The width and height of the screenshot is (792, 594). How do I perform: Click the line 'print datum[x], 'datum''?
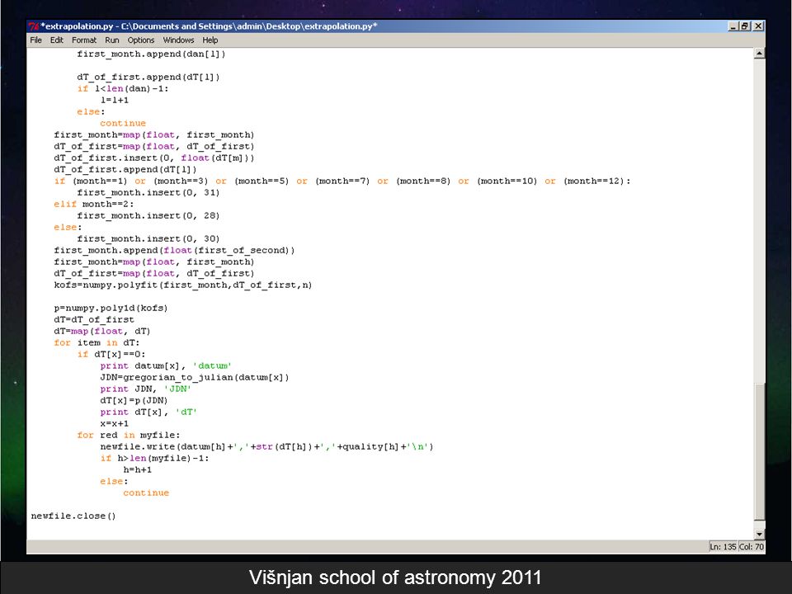tap(166, 365)
